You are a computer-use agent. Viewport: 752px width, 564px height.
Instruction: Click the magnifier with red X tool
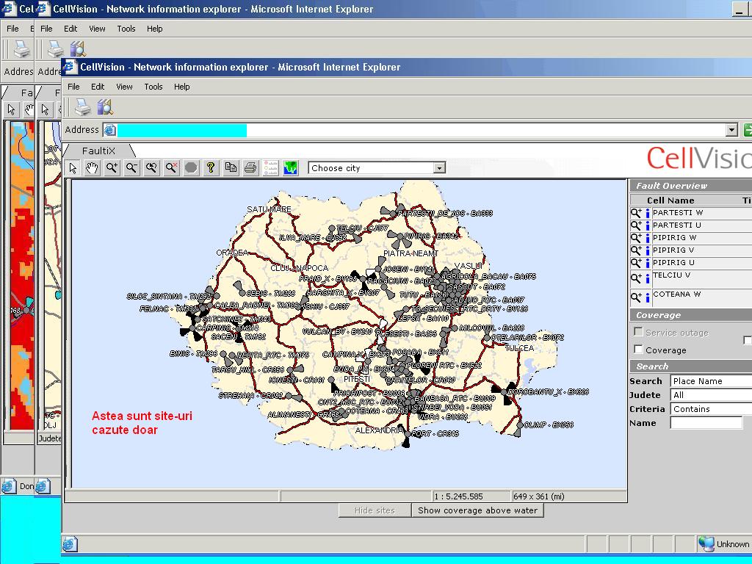point(171,168)
